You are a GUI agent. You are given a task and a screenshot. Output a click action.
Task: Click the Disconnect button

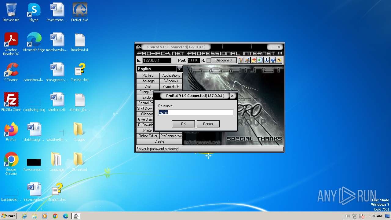tap(224, 61)
